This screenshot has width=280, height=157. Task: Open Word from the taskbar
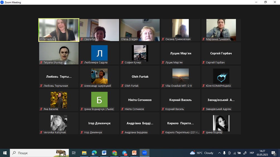click(x=104, y=153)
